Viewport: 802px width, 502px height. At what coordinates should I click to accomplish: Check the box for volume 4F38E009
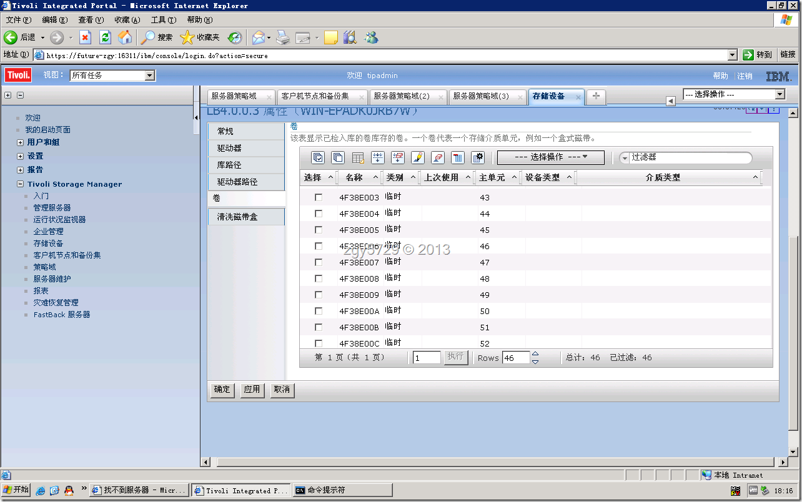click(x=319, y=295)
